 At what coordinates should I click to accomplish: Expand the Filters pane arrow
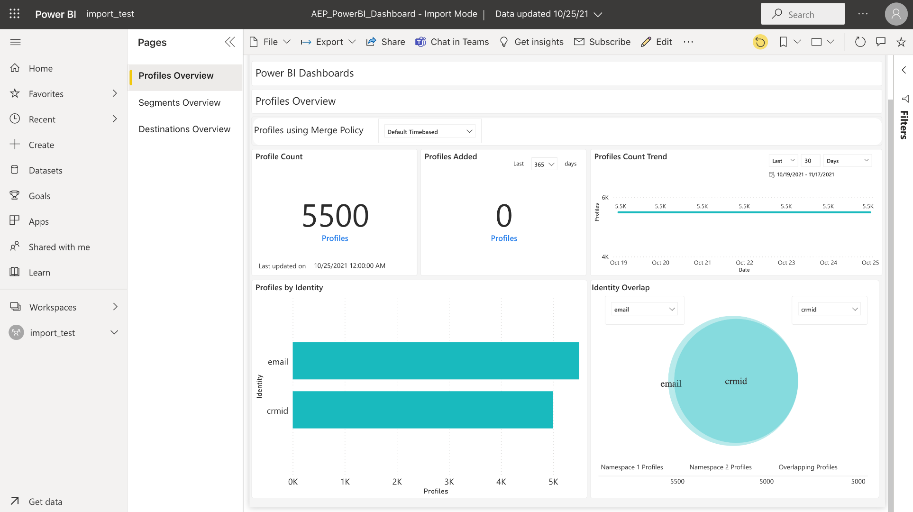click(x=904, y=70)
